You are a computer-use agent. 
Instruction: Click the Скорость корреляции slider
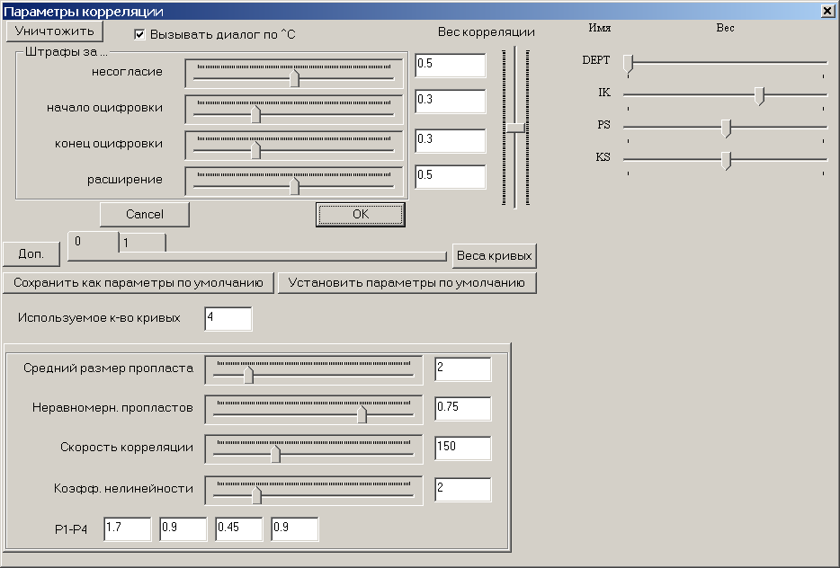pyautogui.click(x=314, y=449)
